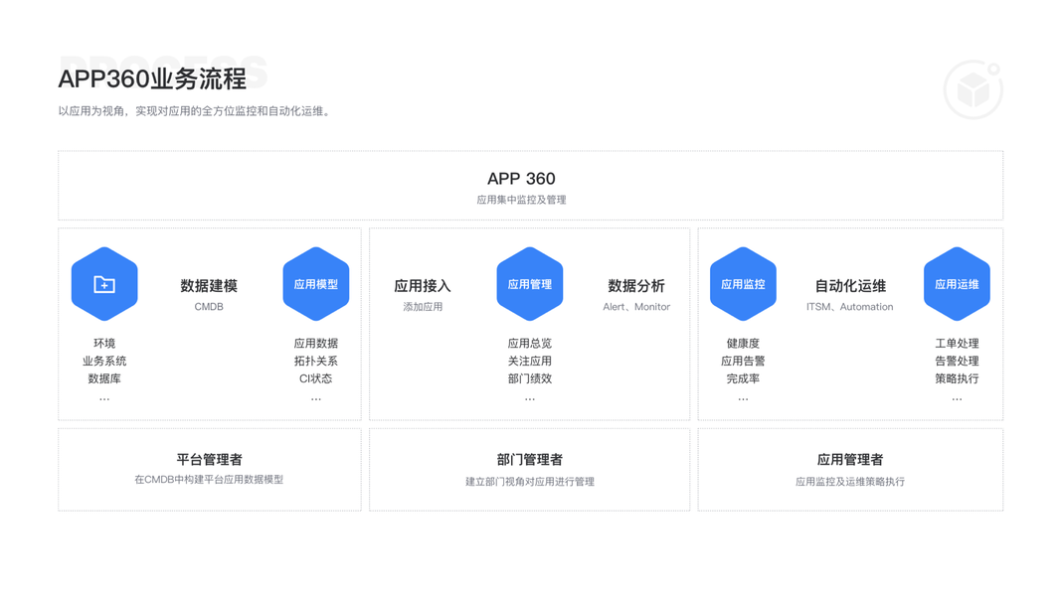This screenshot has height=596, width=1061.
Task: Click the 数据库 list item
Action: coord(104,378)
